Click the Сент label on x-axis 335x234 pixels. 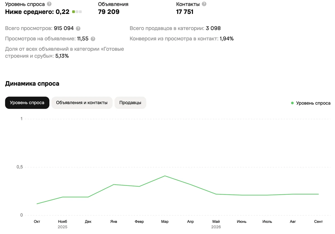tap(318, 221)
